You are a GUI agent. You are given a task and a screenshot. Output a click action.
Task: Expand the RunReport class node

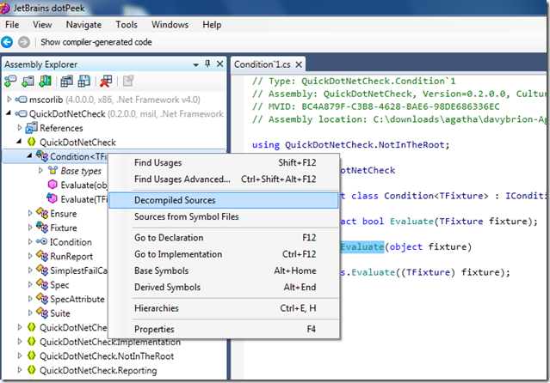[30, 256]
